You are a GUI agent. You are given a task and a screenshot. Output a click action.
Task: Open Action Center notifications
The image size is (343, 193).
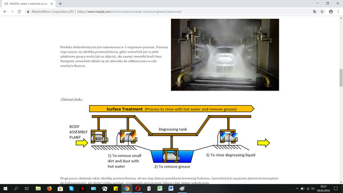click(335, 188)
